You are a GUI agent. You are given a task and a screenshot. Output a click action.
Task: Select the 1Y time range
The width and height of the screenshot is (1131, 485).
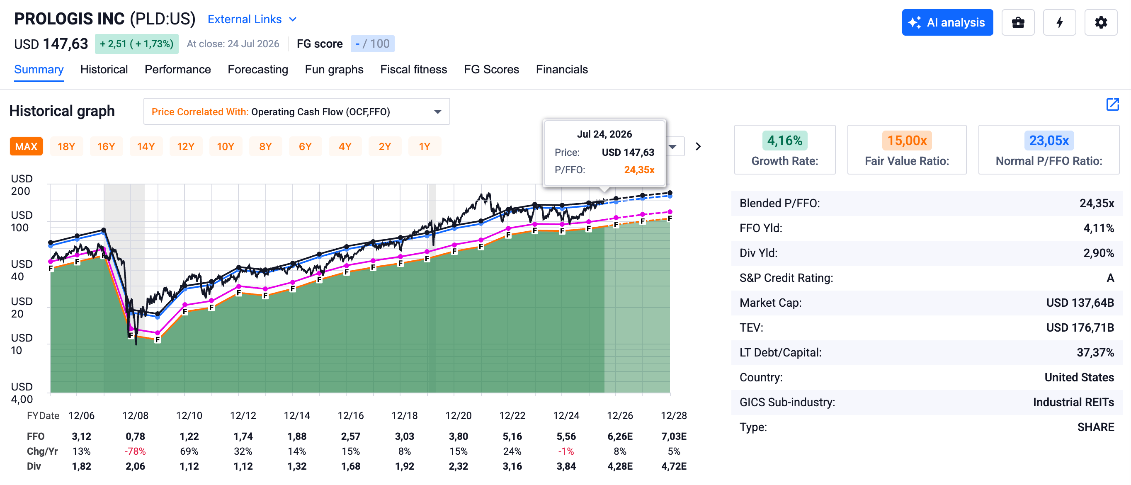pyautogui.click(x=425, y=147)
